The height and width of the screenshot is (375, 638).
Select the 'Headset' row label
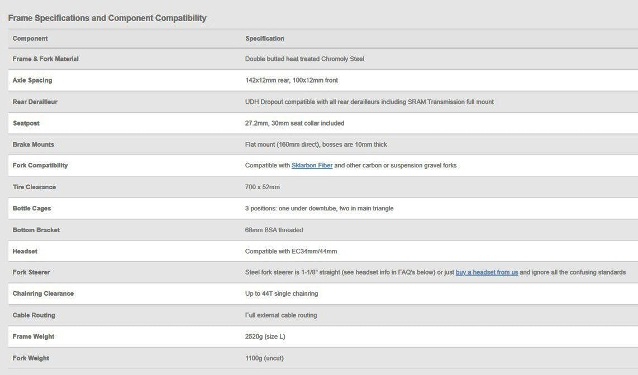25,251
